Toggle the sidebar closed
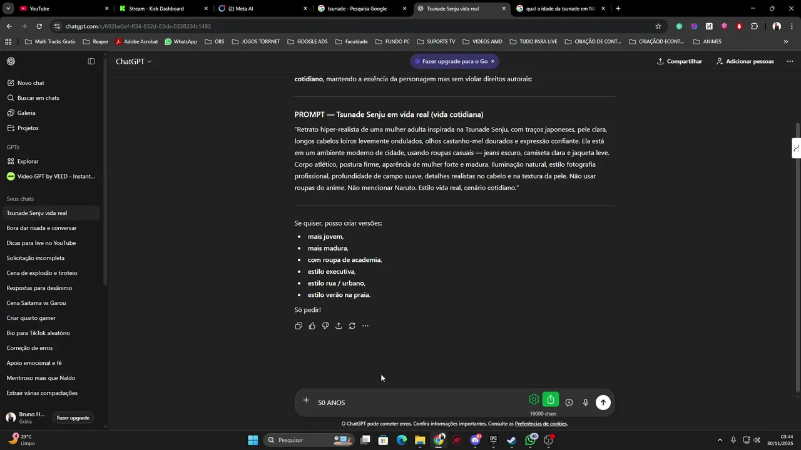Screen dimensions: 801x450 [91, 61]
